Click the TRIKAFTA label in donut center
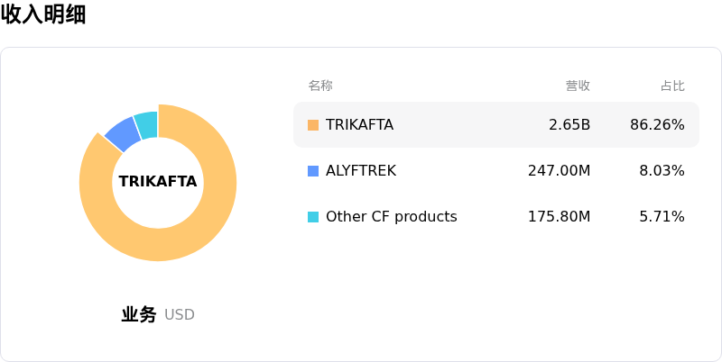This screenshot has height=362, width=722. [158, 182]
